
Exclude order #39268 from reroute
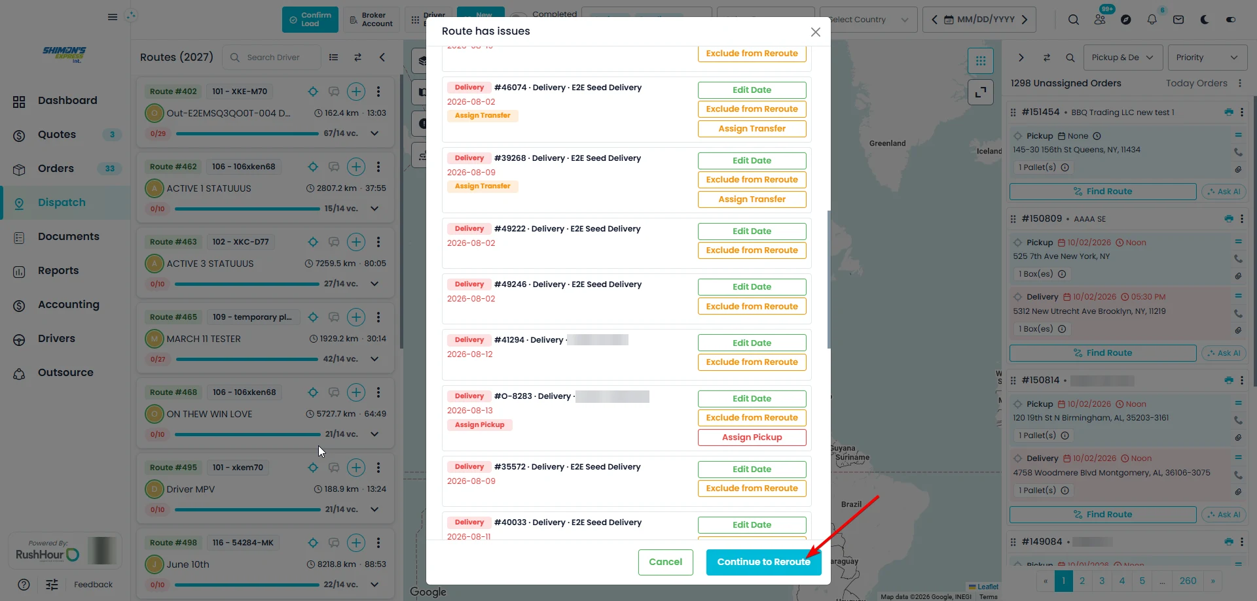point(752,180)
